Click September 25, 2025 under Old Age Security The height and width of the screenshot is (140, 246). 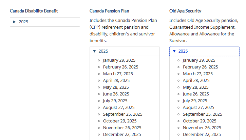tap(202, 114)
